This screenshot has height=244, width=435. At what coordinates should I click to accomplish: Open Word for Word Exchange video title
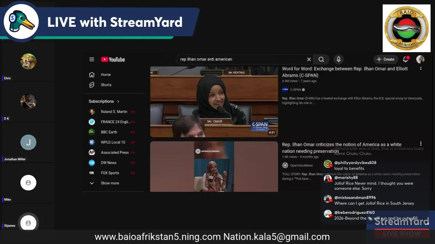pos(345,72)
